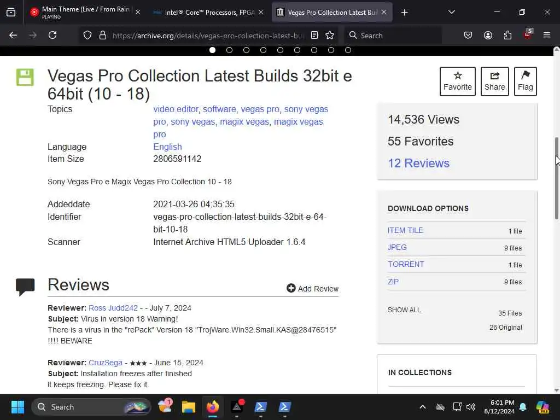Show hidden system tray icons
Image resolution: width=560 pixels, height=420 pixels.
[423, 407]
